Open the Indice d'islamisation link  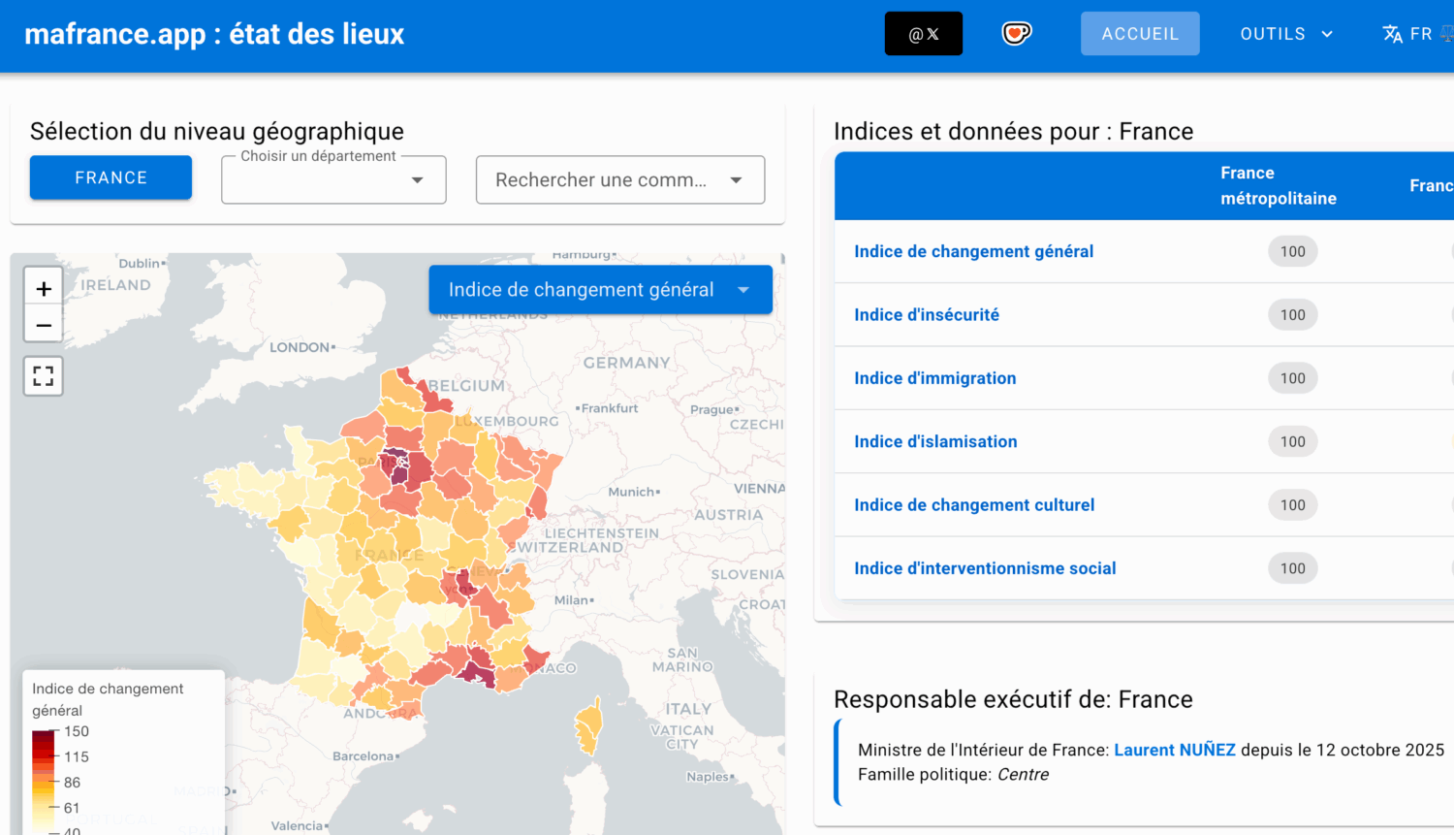coord(935,442)
